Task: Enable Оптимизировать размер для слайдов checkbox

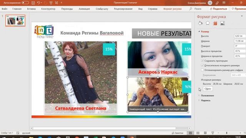Action: (203, 70)
